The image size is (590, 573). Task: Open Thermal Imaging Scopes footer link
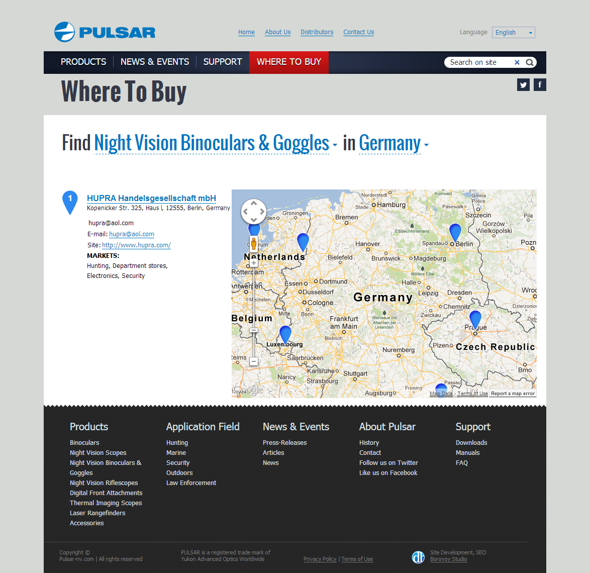106,503
